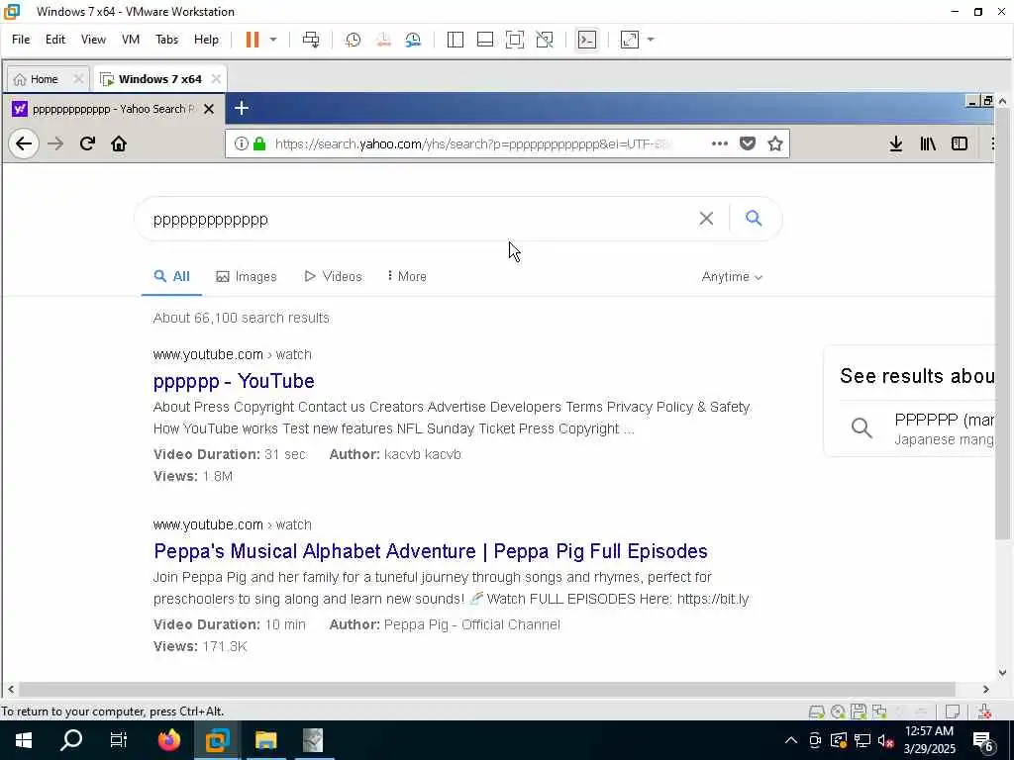Expand the stretch guest dropdown arrow
Screen dimensions: 1014x760
tap(651, 40)
